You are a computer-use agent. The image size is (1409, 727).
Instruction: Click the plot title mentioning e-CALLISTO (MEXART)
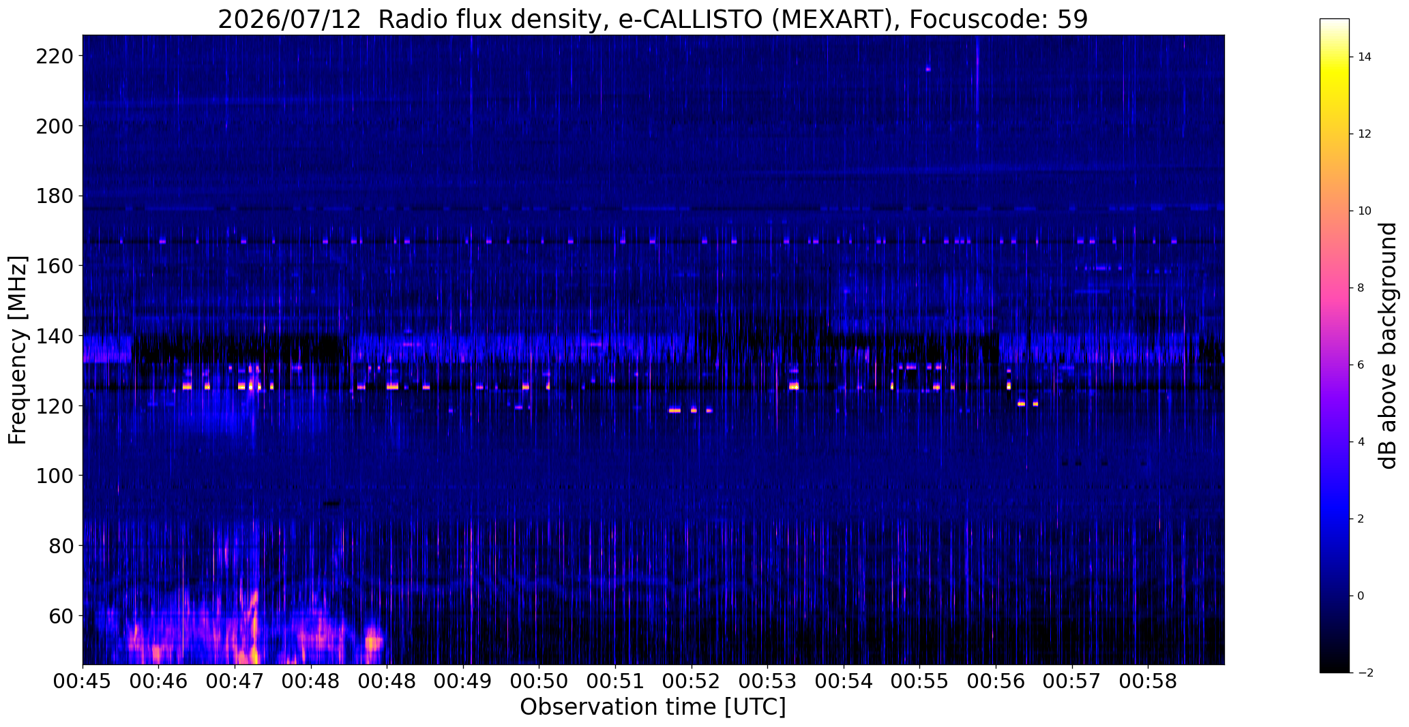tap(653, 19)
